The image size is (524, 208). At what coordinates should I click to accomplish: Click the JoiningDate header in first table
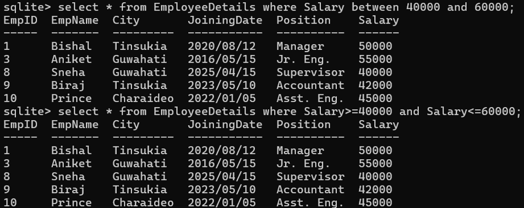coord(225,20)
